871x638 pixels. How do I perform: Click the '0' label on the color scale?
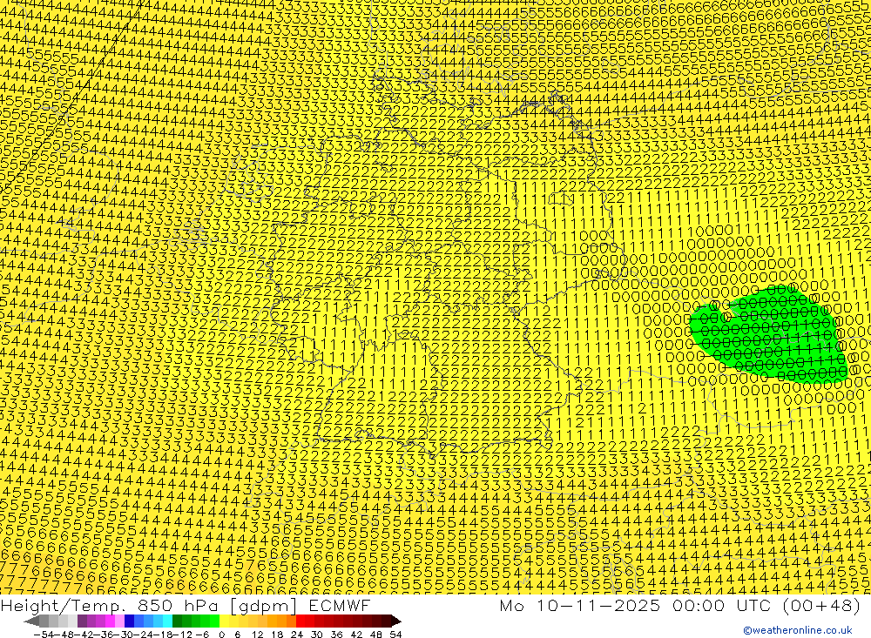click(221, 635)
